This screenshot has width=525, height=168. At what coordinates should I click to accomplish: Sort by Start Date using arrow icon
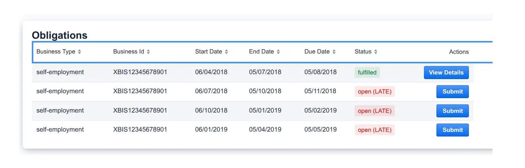[x=226, y=52]
